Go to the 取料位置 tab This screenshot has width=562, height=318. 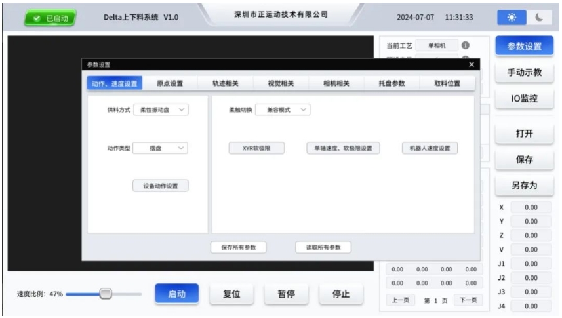tap(447, 83)
